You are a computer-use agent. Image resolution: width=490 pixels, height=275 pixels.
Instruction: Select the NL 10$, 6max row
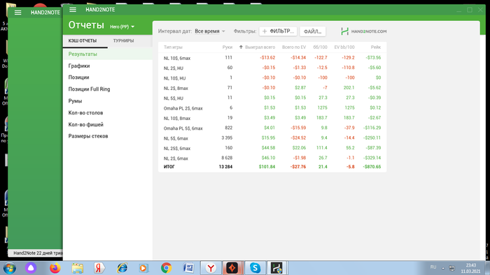[x=272, y=58]
